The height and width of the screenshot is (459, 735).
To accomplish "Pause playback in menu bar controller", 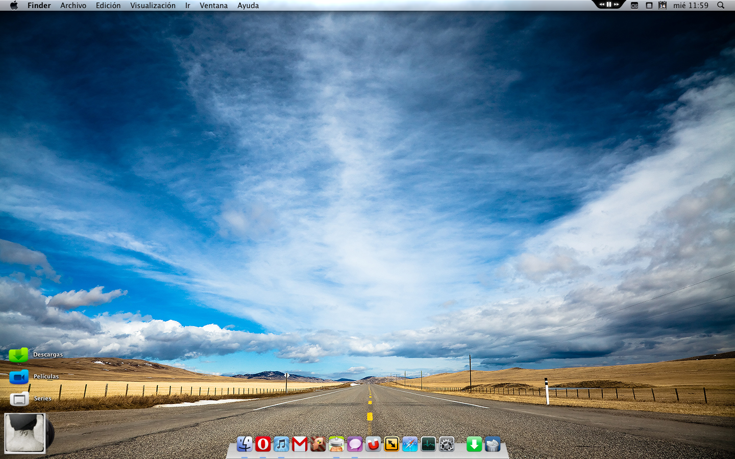I will 608,4.
